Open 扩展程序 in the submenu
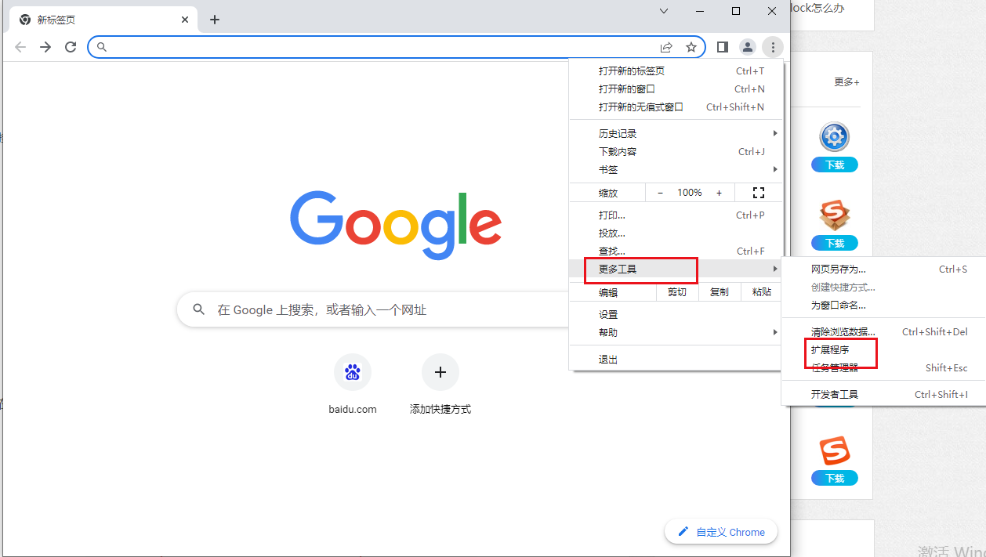 883,349
